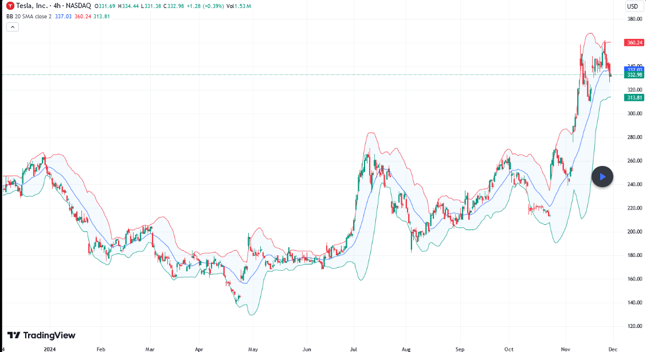This screenshot has height=352, width=646.
Task: Click the 160.00 price axis label
Action: tap(635, 279)
